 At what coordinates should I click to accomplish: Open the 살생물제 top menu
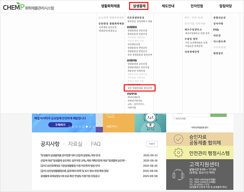tap(139, 6)
